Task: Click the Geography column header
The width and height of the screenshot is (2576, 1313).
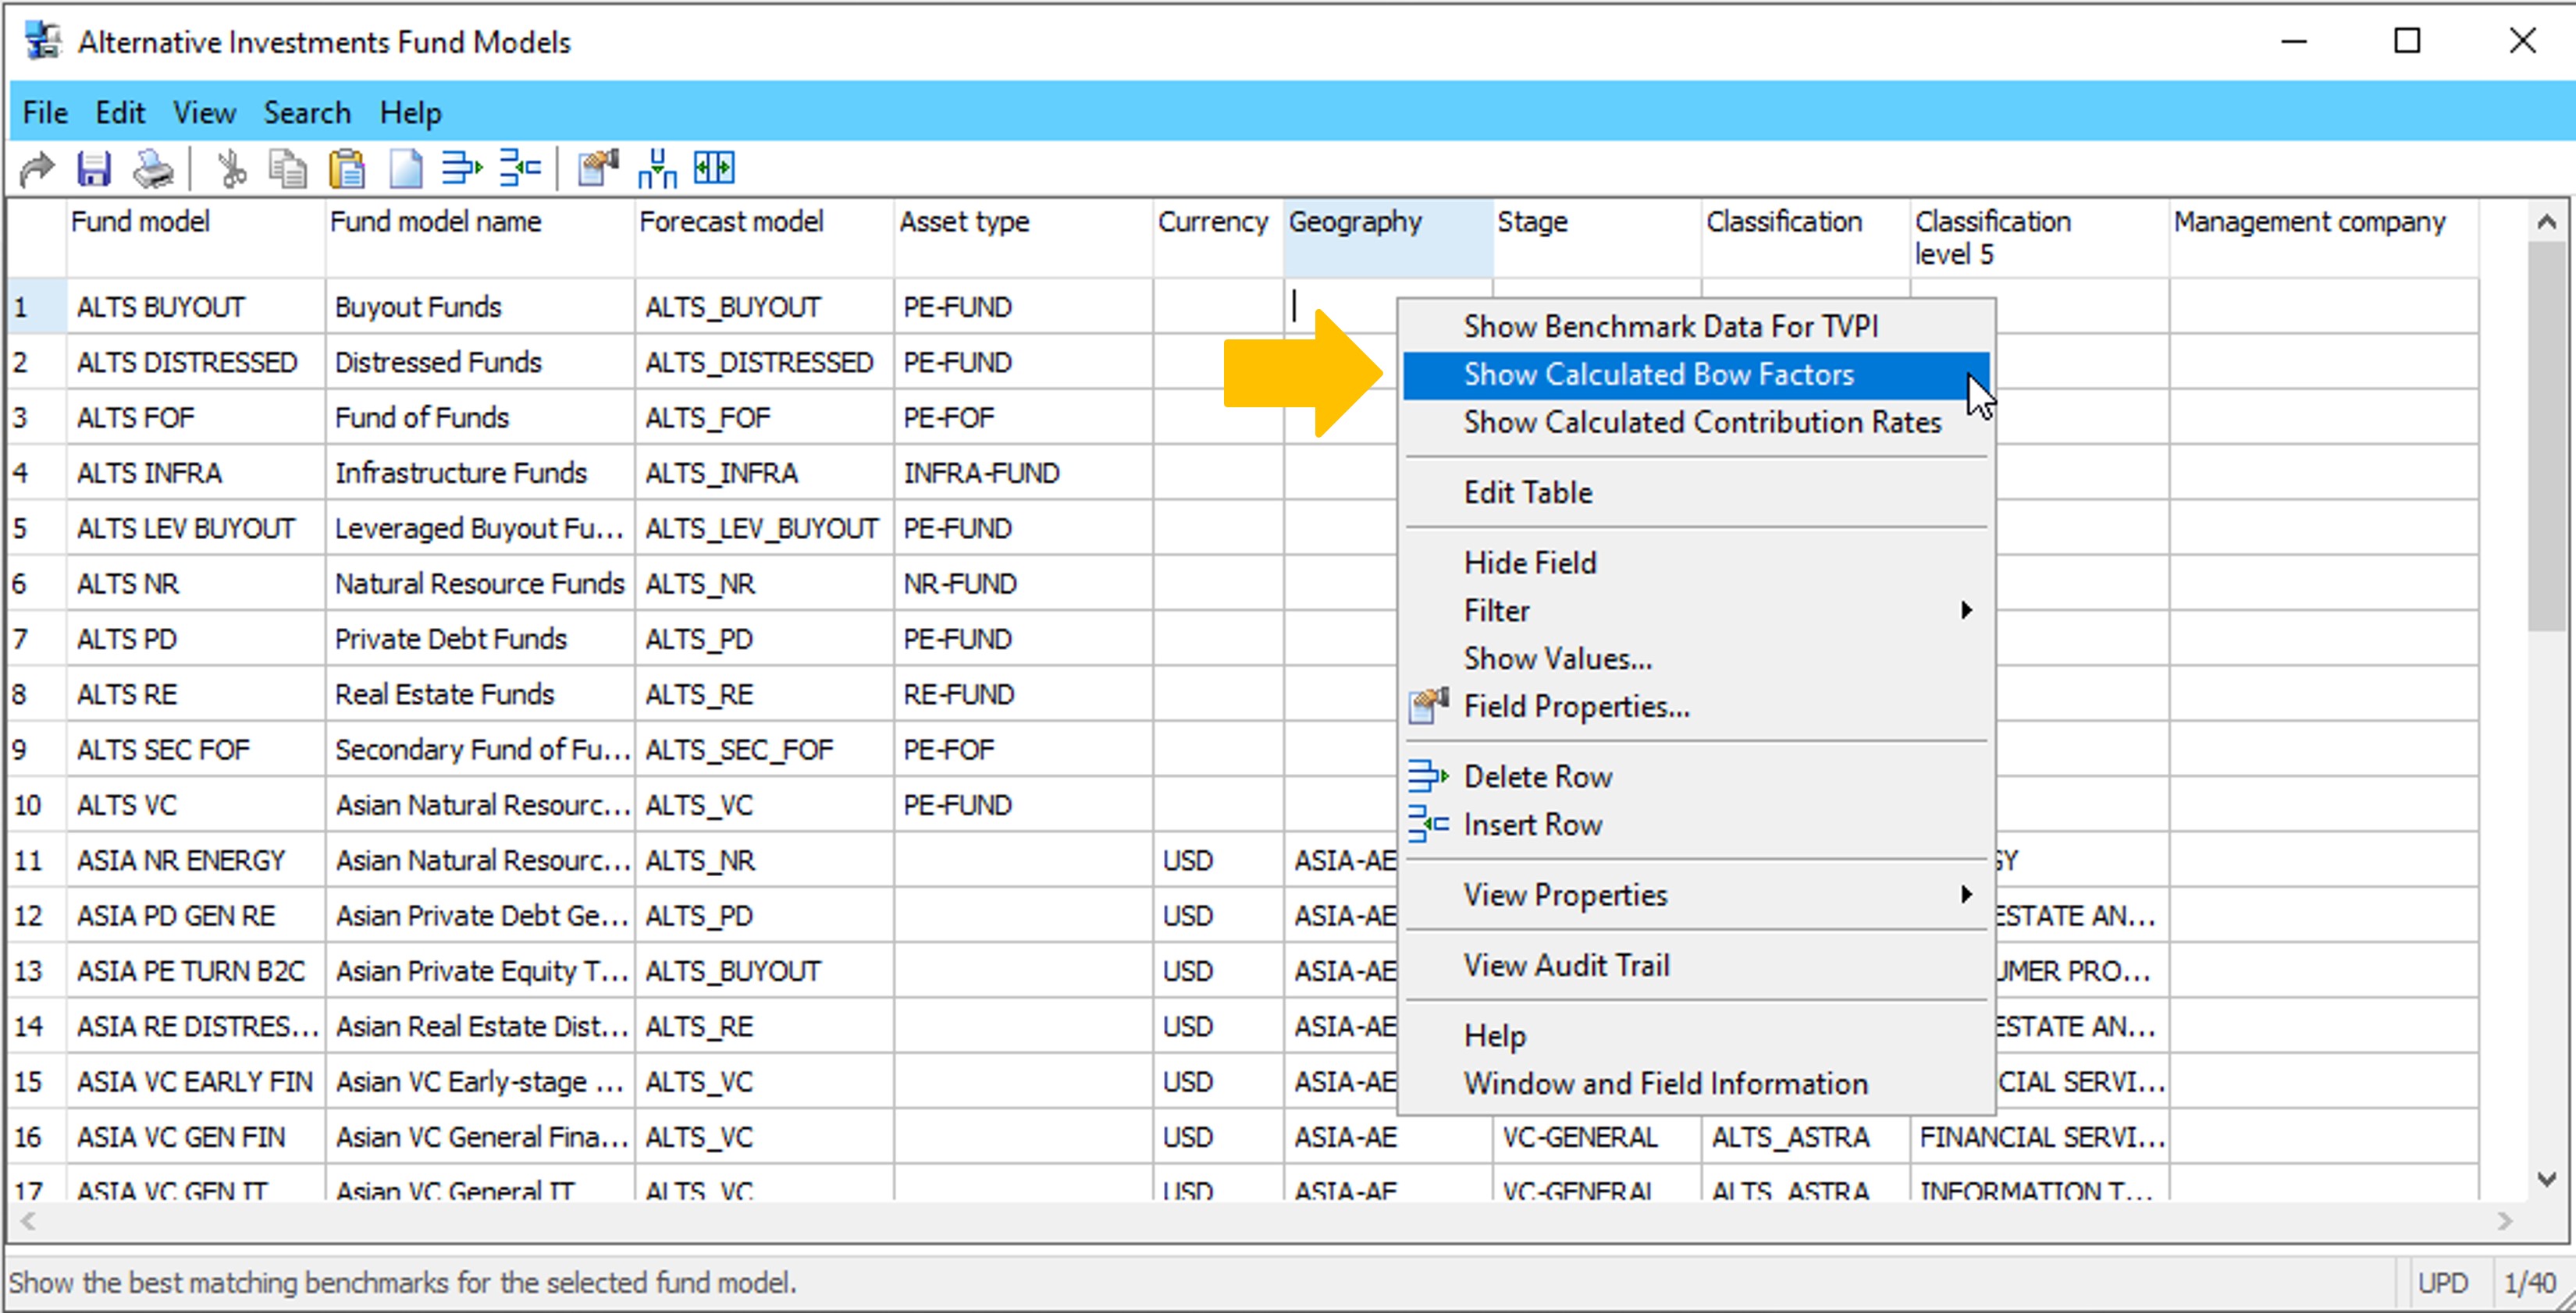Action: pos(1388,238)
